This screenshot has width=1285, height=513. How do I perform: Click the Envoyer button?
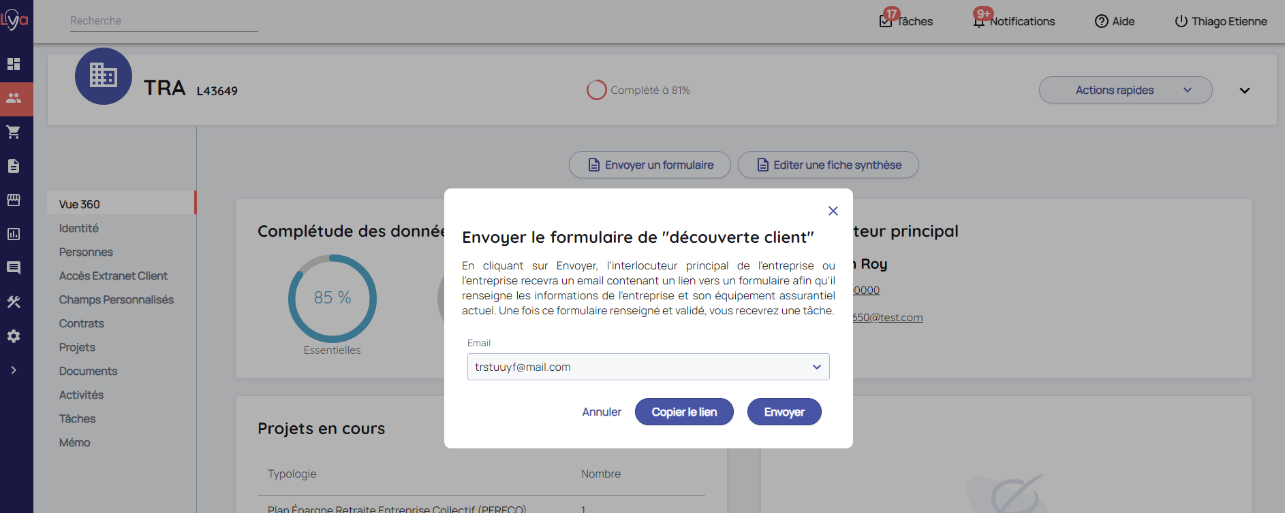click(784, 412)
